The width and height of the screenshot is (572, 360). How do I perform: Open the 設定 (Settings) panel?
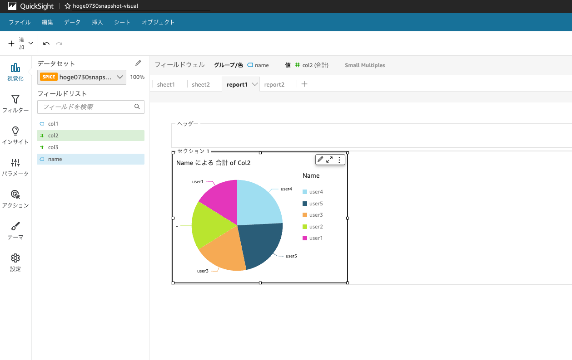(15, 261)
